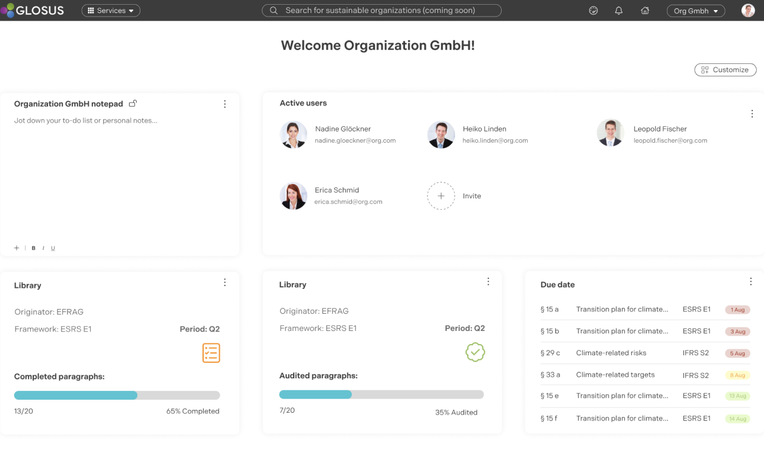Click the 13/20 count

(x=24, y=411)
